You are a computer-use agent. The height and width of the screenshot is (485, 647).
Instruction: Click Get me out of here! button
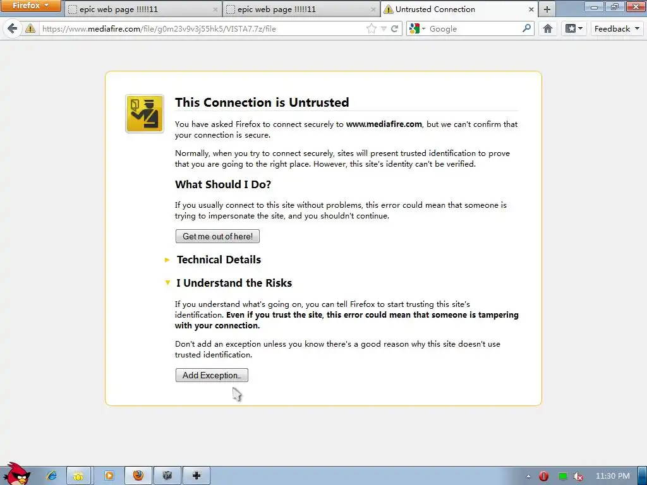[x=217, y=236]
